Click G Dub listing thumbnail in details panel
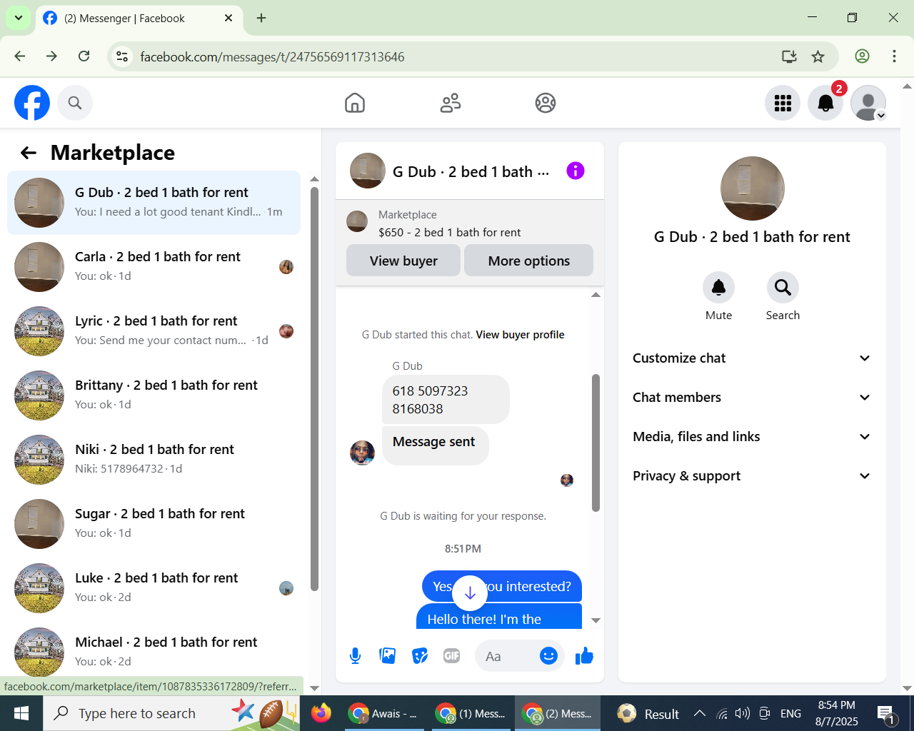The height and width of the screenshot is (731, 914). (x=753, y=188)
